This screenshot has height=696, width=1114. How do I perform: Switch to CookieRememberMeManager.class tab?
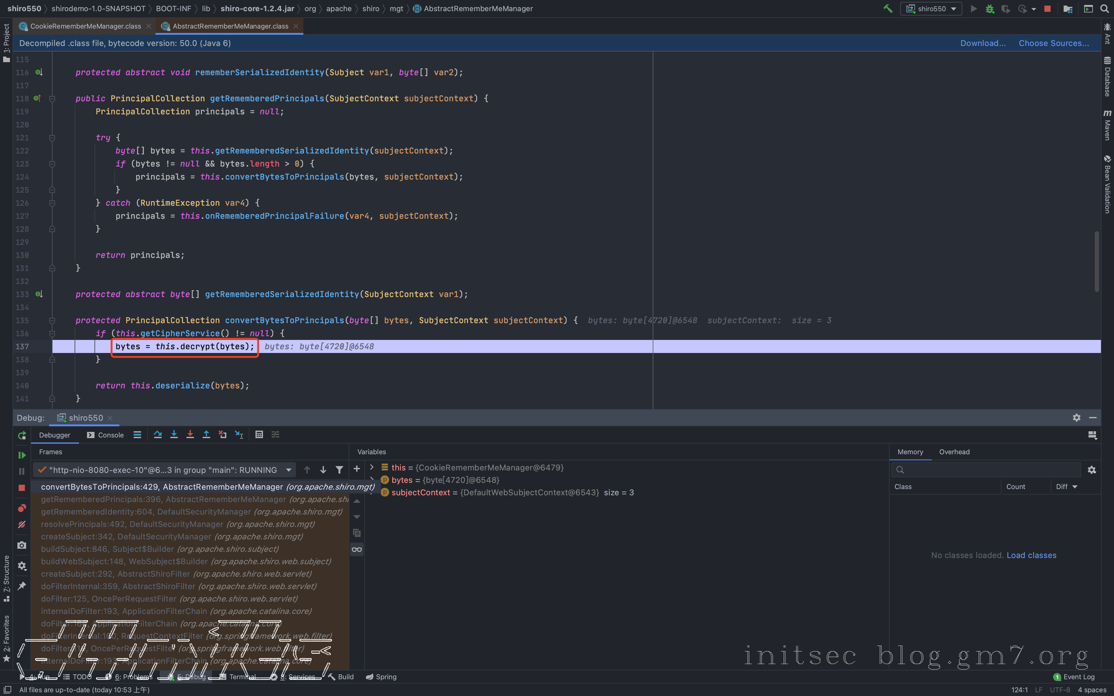[x=85, y=26]
